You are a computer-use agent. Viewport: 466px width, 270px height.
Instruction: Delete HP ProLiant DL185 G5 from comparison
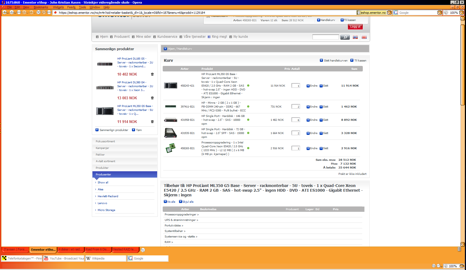152,74
